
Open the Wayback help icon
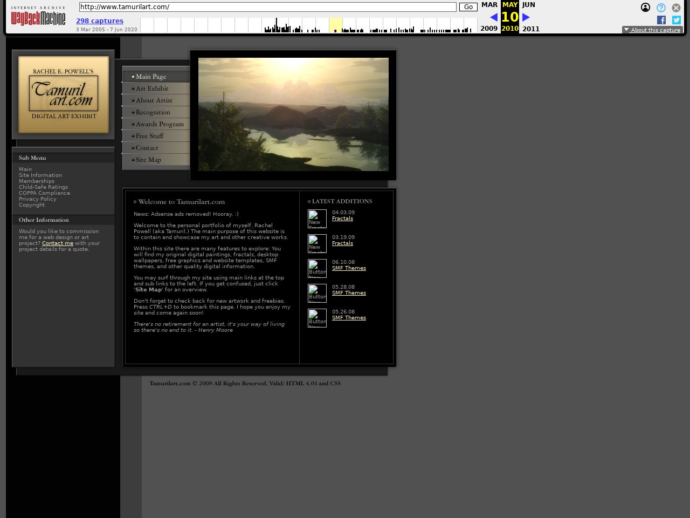tap(661, 8)
